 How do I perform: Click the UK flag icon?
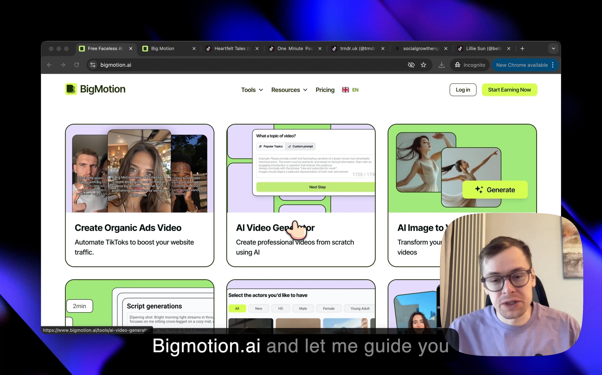345,90
